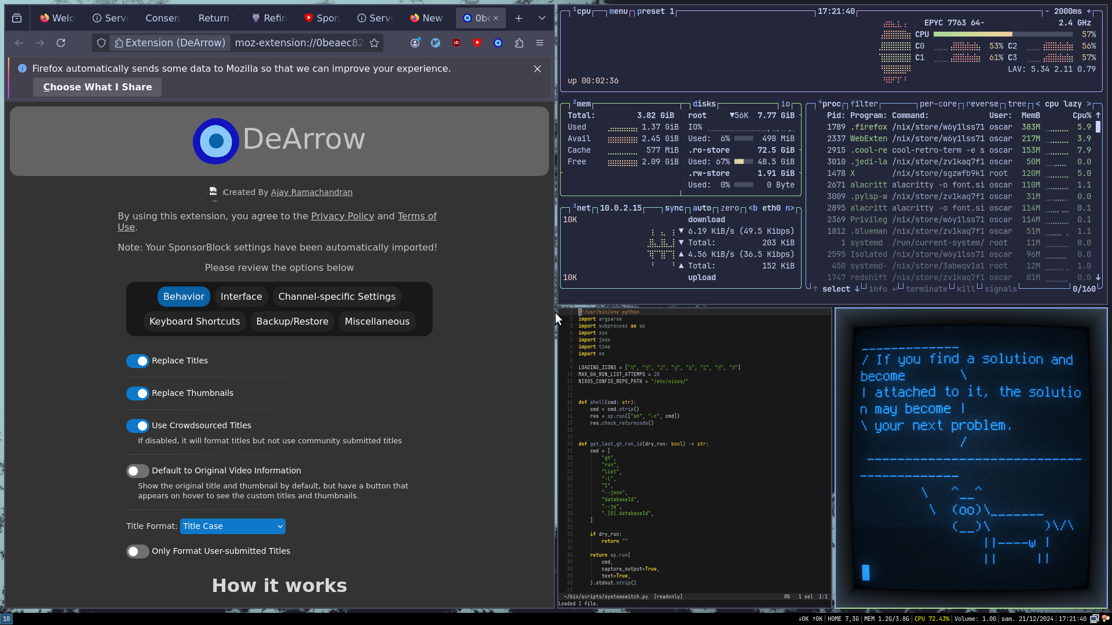Open the Ajay Ramachandran link
The width and height of the screenshot is (1112, 625).
(312, 192)
